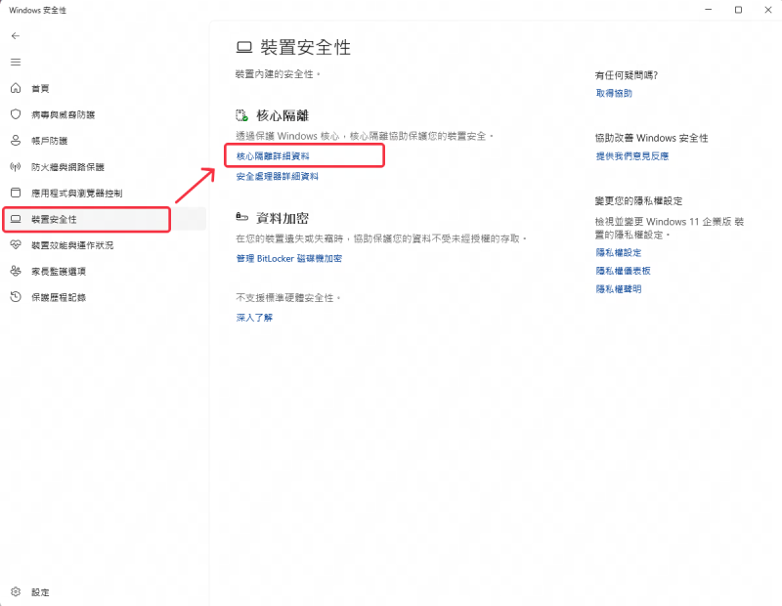This screenshot has width=782, height=606.
Task: Click the chip icon beside 核心隔離 heading
Action: (x=241, y=115)
